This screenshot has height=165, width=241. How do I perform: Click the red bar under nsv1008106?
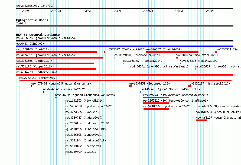pyautogui.click(x=56, y=52)
